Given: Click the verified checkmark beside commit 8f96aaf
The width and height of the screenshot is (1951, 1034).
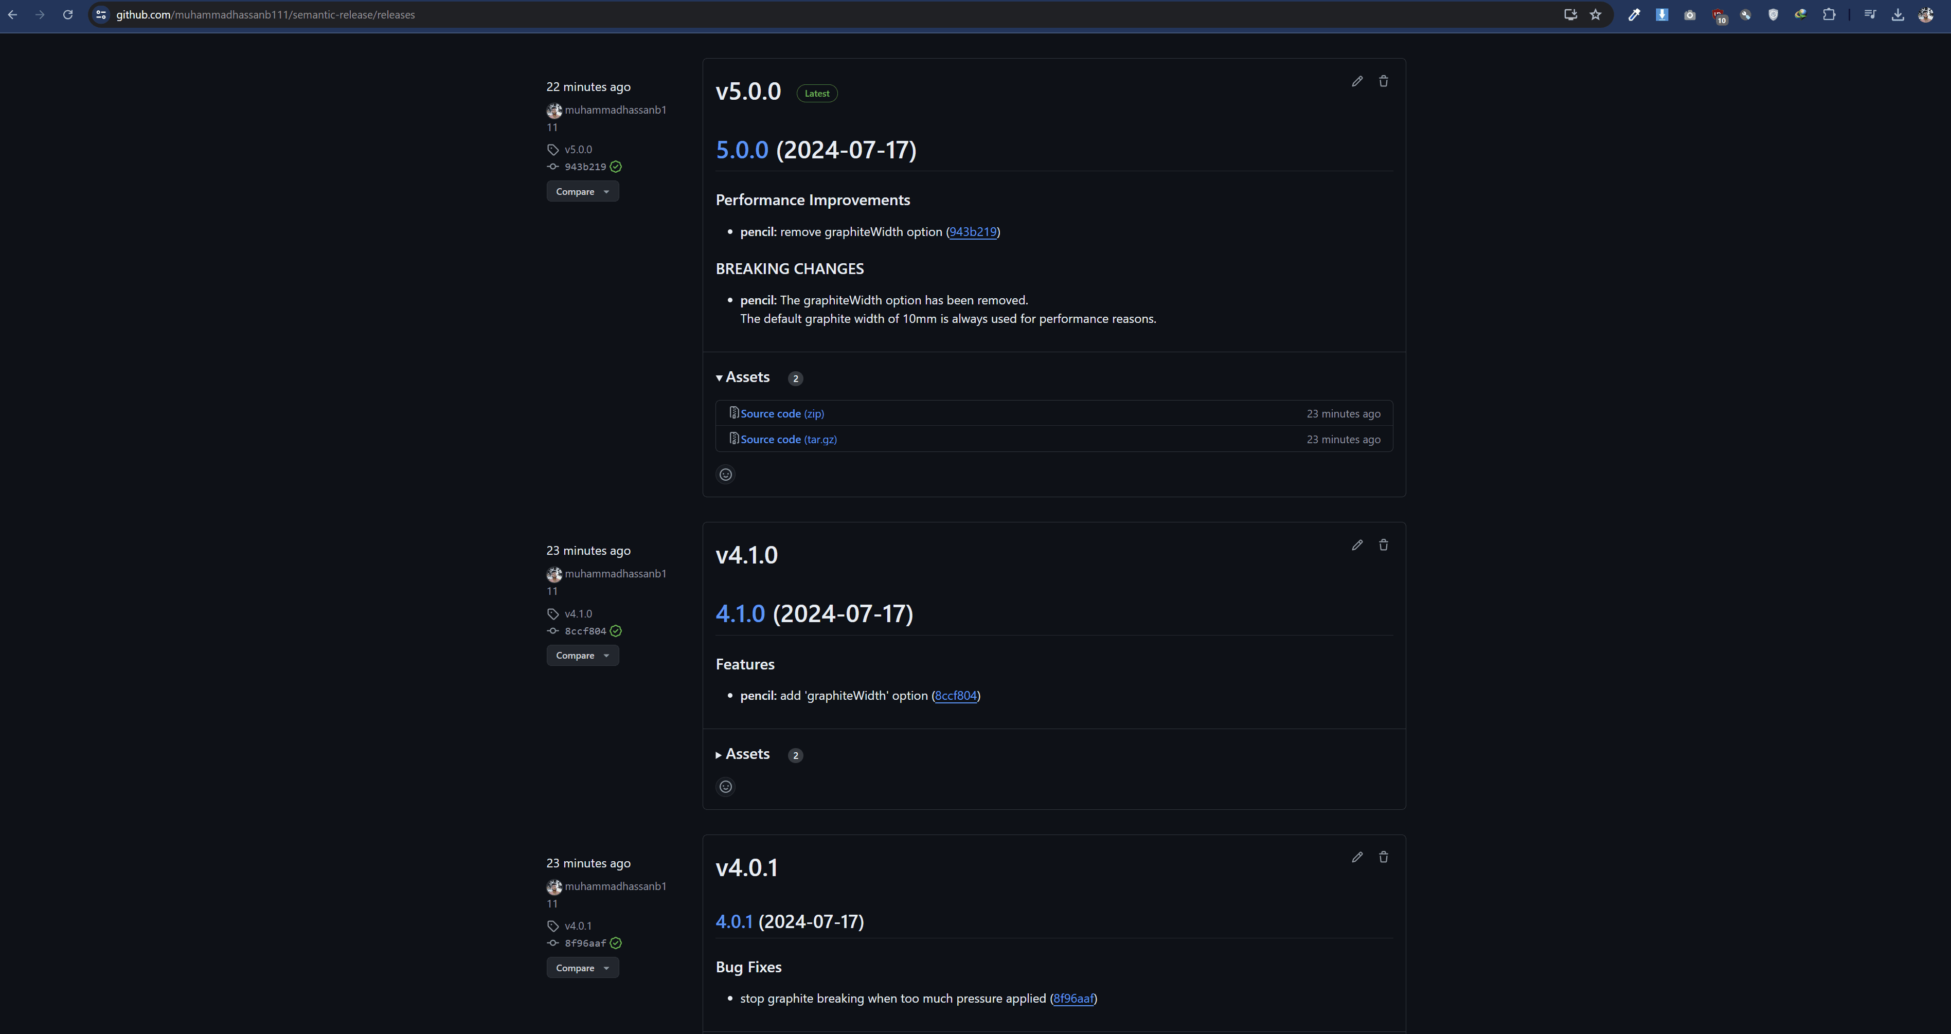Looking at the screenshot, I should 616,943.
